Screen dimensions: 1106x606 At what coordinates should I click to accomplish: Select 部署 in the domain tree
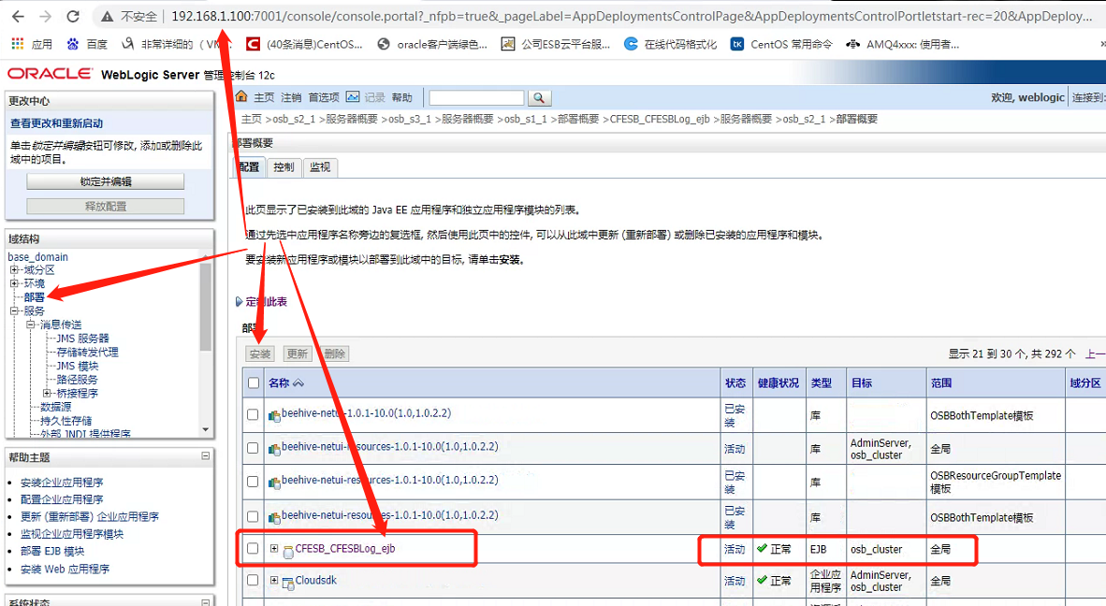coord(34,296)
